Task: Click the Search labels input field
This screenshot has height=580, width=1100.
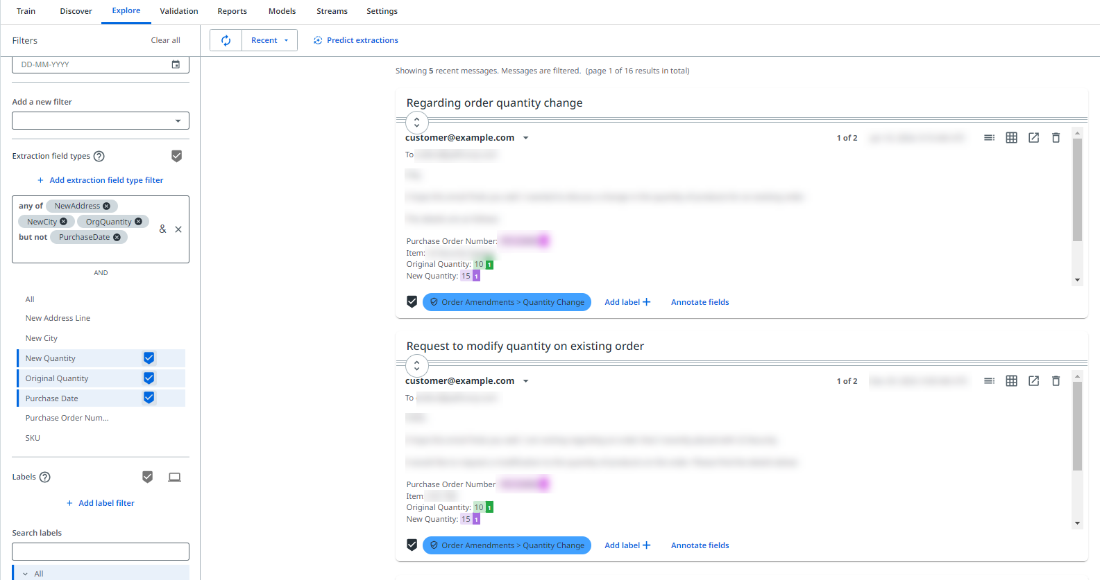Action: click(101, 552)
